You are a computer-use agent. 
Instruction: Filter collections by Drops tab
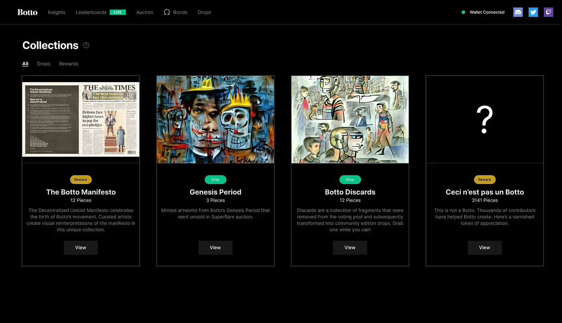[x=44, y=64]
